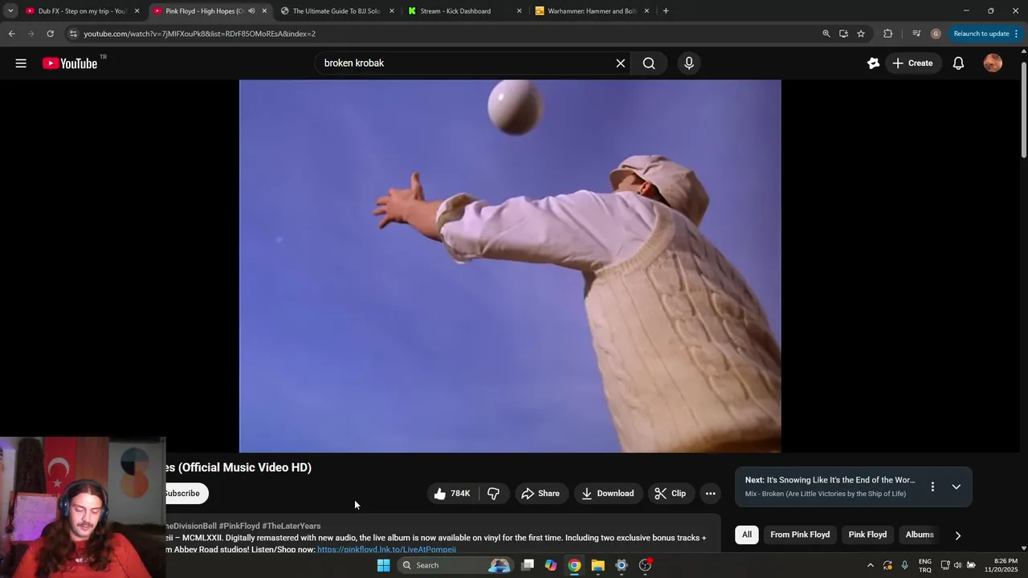
Task: Open more actions (three dots) beside Clip
Action: coord(710,494)
